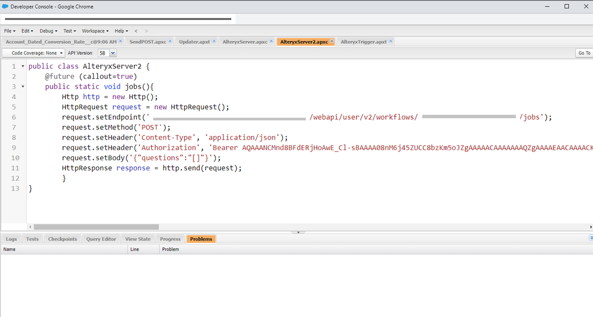
Task: Close the SendPOST.apxc tab
Action: [170, 41]
